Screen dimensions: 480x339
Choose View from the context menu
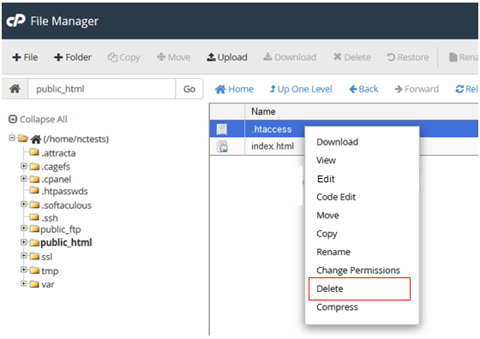(326, 160)
